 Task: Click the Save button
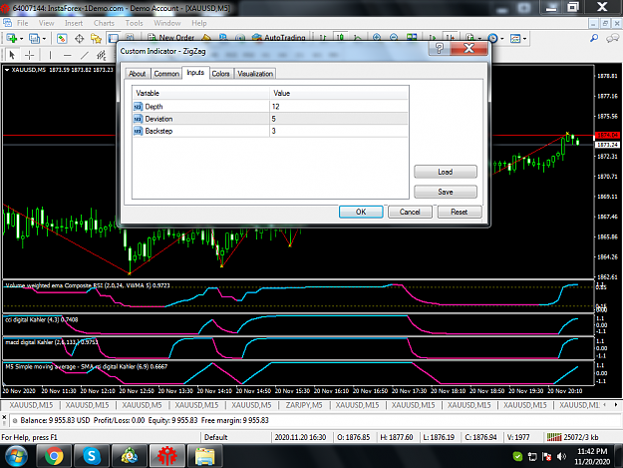445,192
